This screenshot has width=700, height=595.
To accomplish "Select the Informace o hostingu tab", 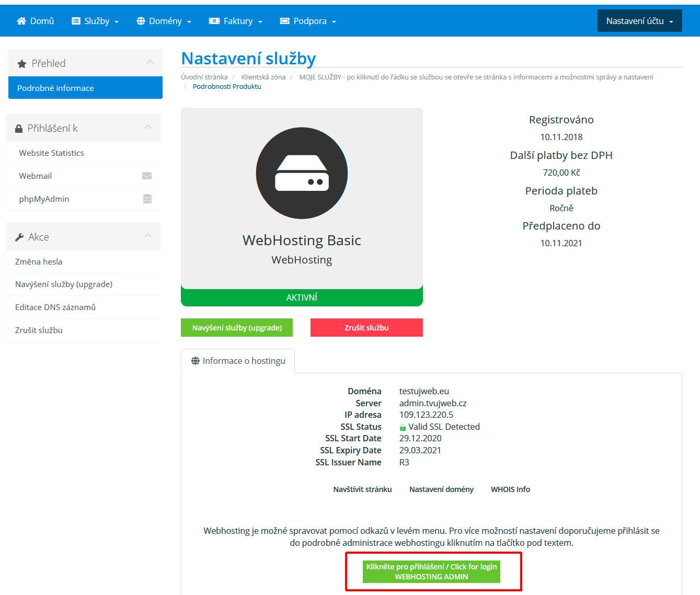I will coord(238,361).
